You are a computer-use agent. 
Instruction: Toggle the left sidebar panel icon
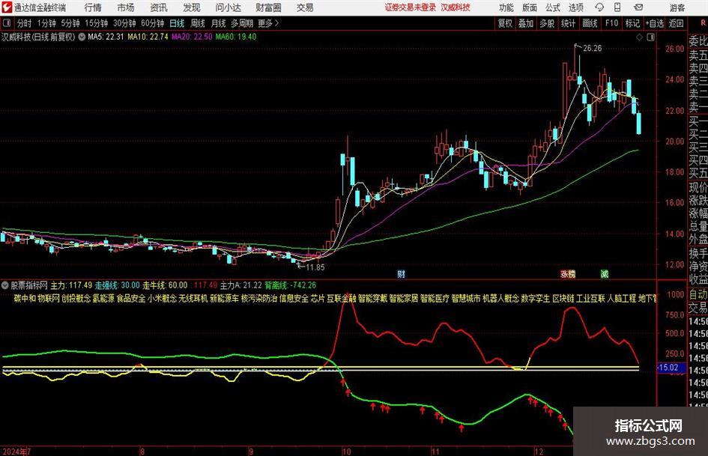6,23
